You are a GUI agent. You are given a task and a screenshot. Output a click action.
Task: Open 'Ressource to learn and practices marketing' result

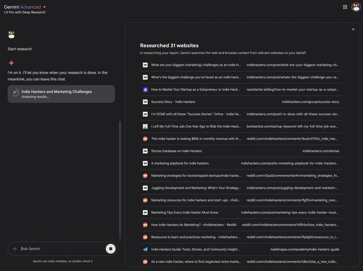pos(196,237)
